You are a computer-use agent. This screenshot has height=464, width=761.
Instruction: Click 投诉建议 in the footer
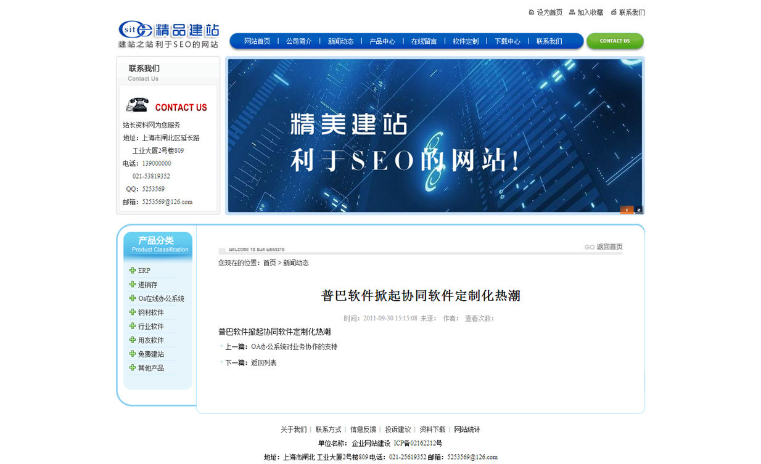coord(398,429)
